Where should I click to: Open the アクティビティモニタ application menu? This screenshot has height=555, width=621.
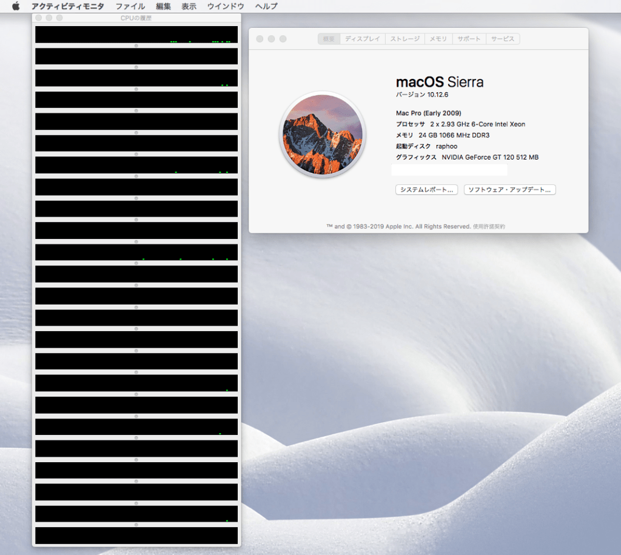point(67,6)
